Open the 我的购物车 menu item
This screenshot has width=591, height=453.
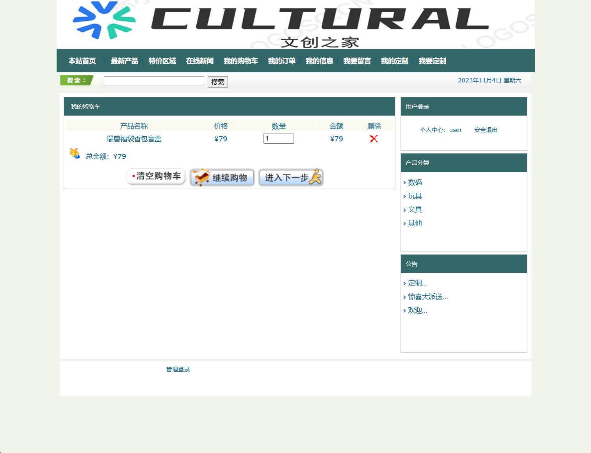coord(241,61)
